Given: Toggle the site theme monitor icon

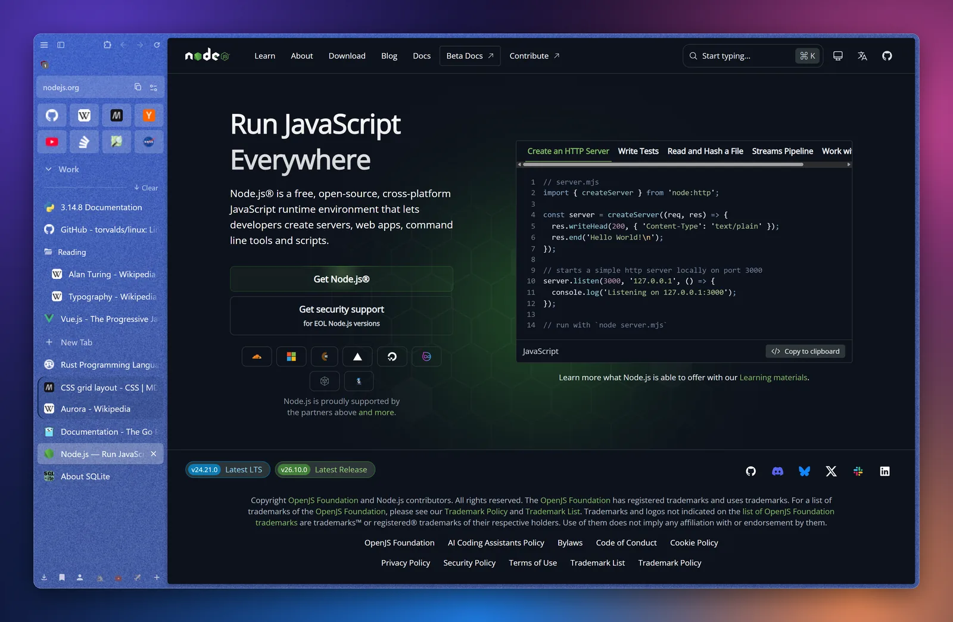Looking at the screenshot, I should click(x=838, y=56).
